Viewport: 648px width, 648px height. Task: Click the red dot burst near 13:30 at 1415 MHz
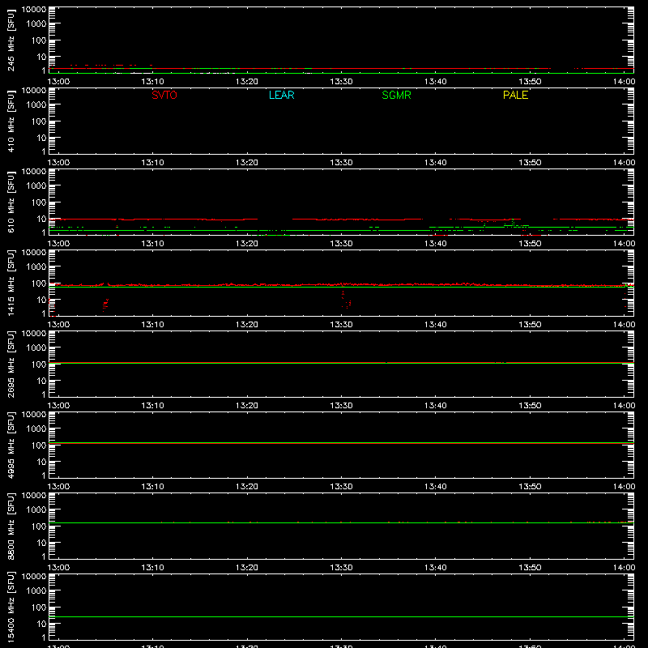347,300
